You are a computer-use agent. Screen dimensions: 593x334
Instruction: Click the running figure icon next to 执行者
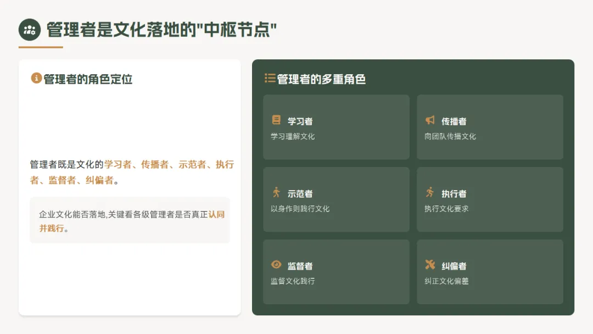coord(429,192)
